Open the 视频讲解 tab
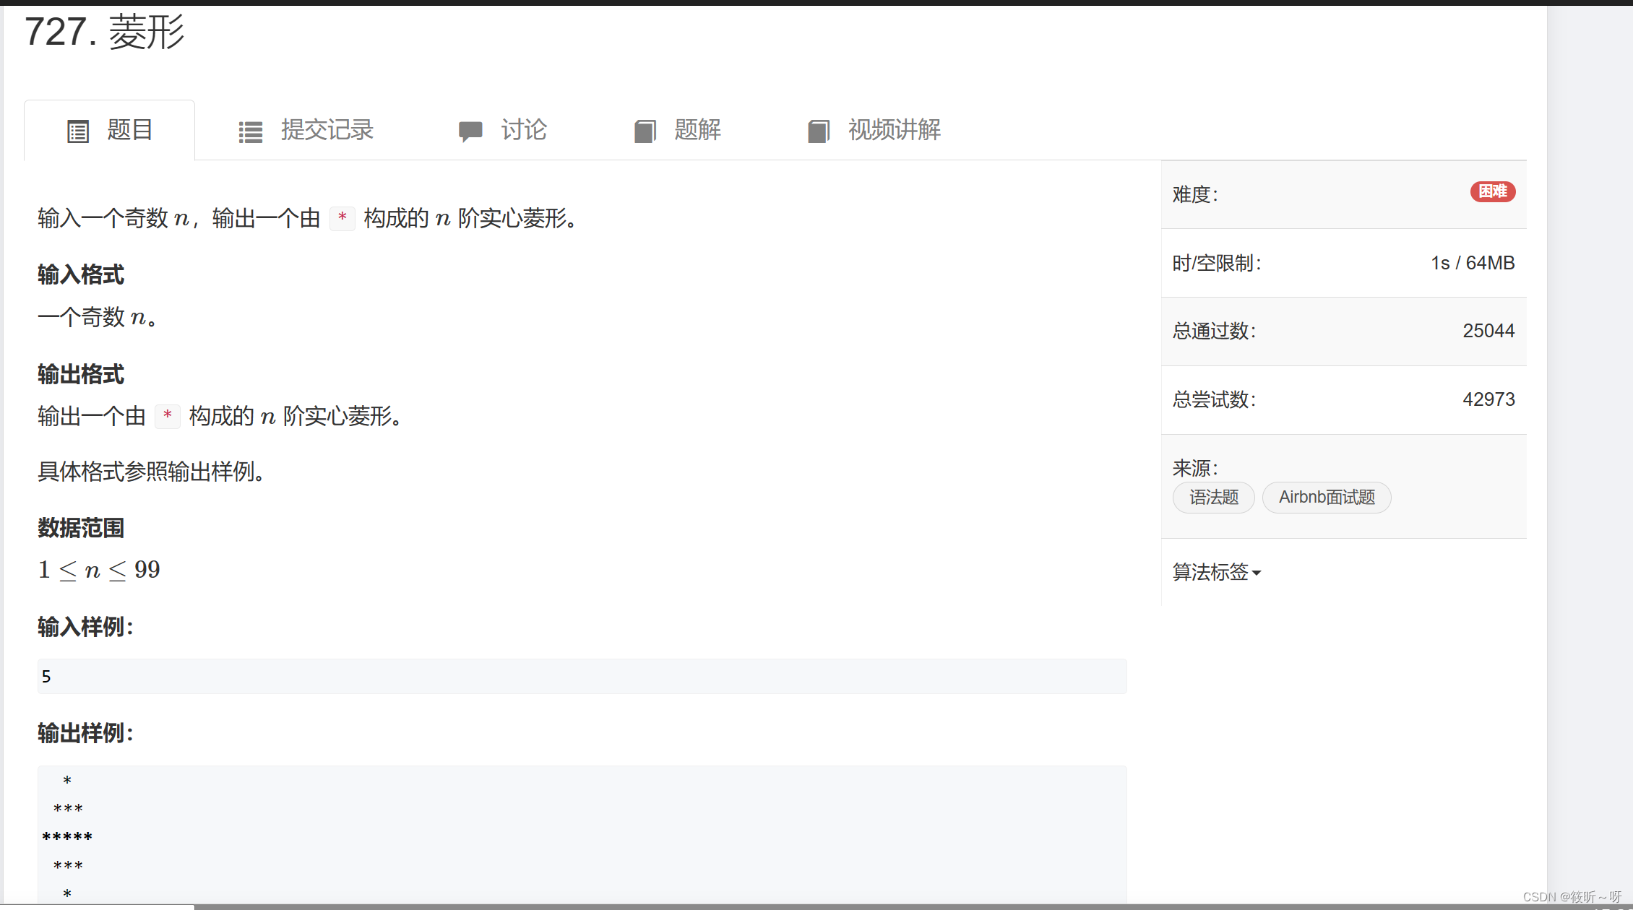The height and width of the screenshot is (910, 1633). click(894, 131)
